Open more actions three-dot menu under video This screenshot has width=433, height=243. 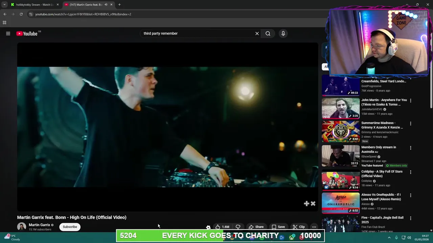pos(314,227)
